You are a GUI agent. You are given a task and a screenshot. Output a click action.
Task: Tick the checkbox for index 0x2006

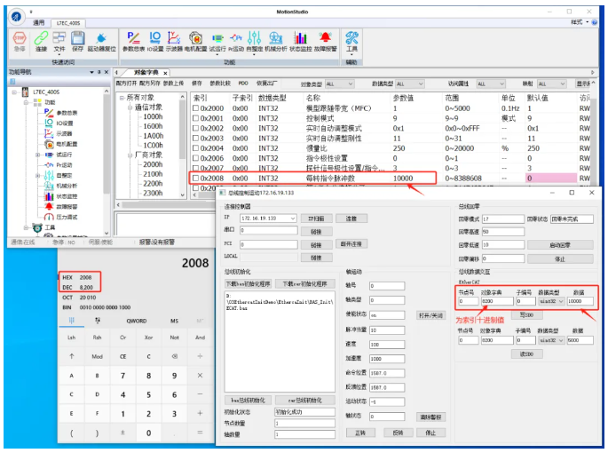coord(195,158)
